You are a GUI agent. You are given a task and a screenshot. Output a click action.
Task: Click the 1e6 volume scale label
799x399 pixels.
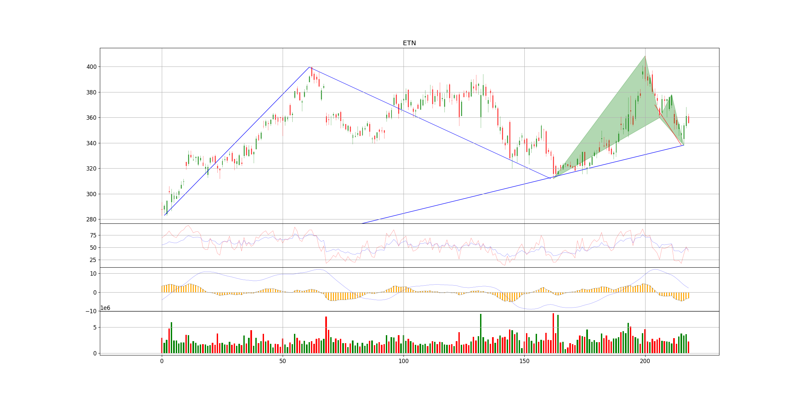pos(105,308)
